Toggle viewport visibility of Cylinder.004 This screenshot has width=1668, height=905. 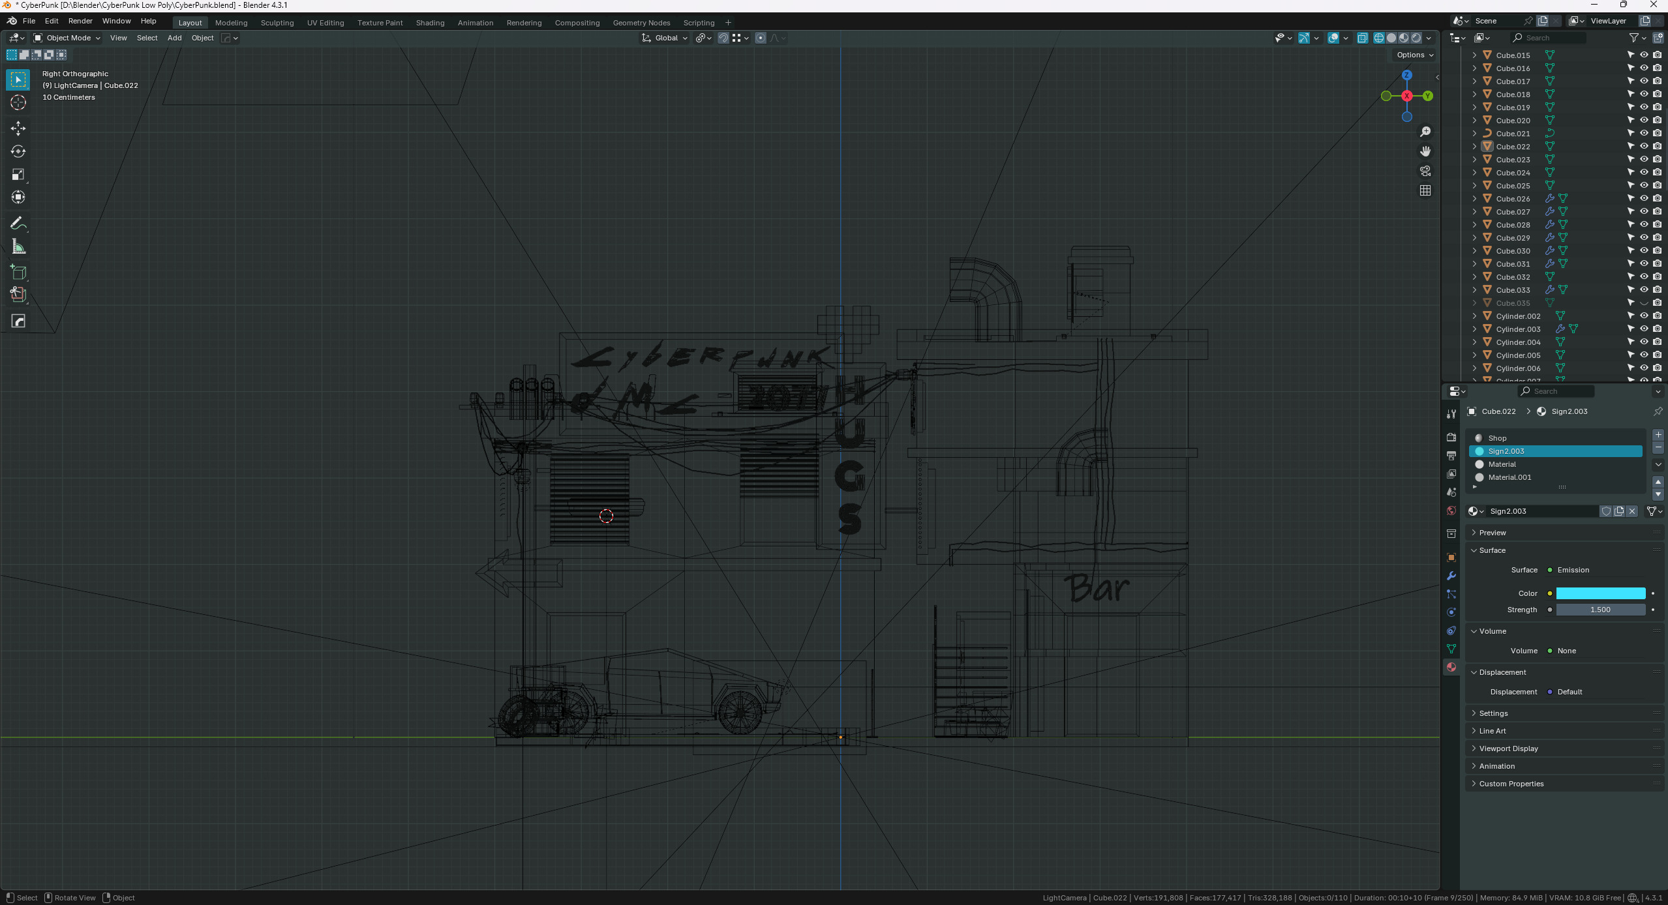click(x=1644, y=342)
